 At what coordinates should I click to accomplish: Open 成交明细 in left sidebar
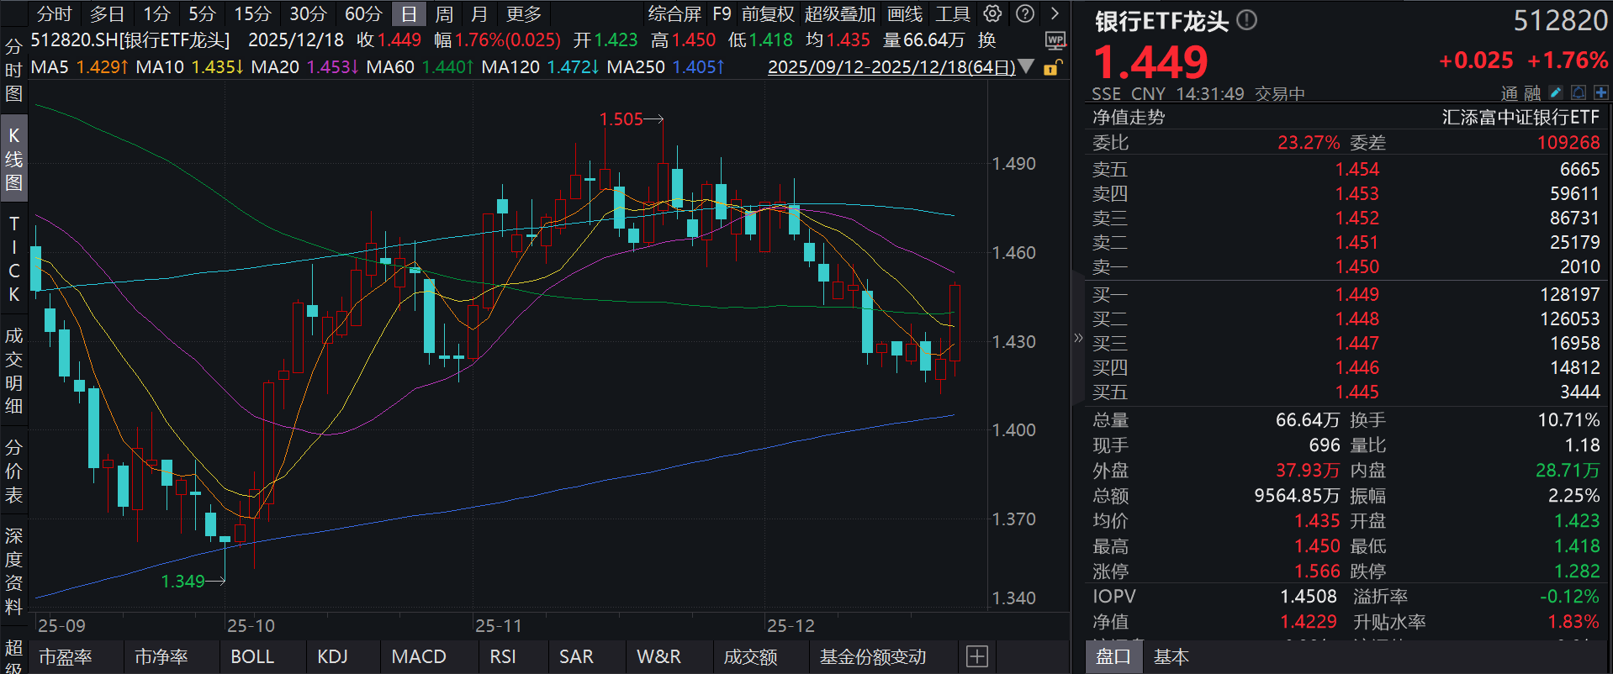[13, 371]
